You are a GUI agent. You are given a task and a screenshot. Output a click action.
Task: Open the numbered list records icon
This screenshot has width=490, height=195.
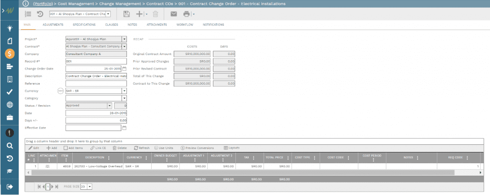coord(28,14)
